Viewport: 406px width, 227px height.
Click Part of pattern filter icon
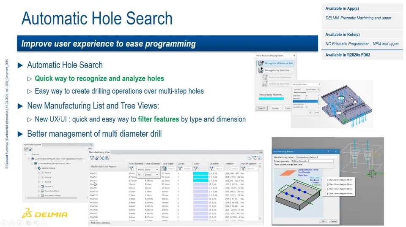coord(243,168)
